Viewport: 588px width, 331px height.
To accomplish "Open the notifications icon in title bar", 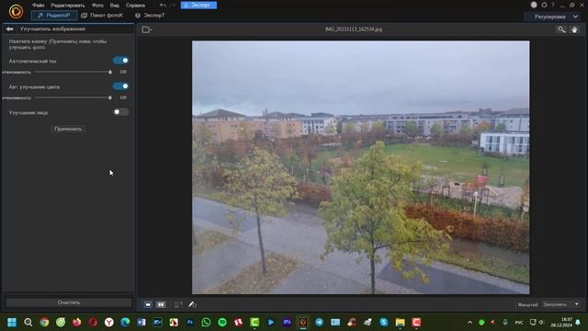I will tap(534, 5).
